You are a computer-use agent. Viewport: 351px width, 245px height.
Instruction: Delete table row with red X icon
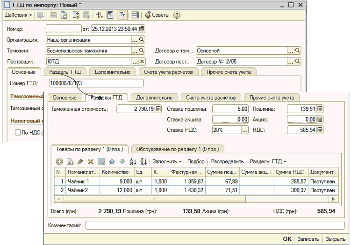91,161
